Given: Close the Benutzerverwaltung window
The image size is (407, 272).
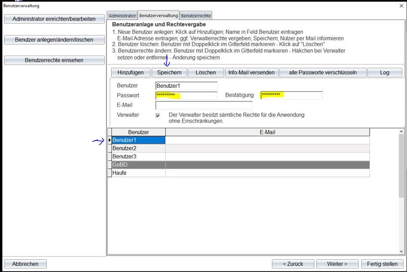Looking at the screenshot, I should coord(401,6).
